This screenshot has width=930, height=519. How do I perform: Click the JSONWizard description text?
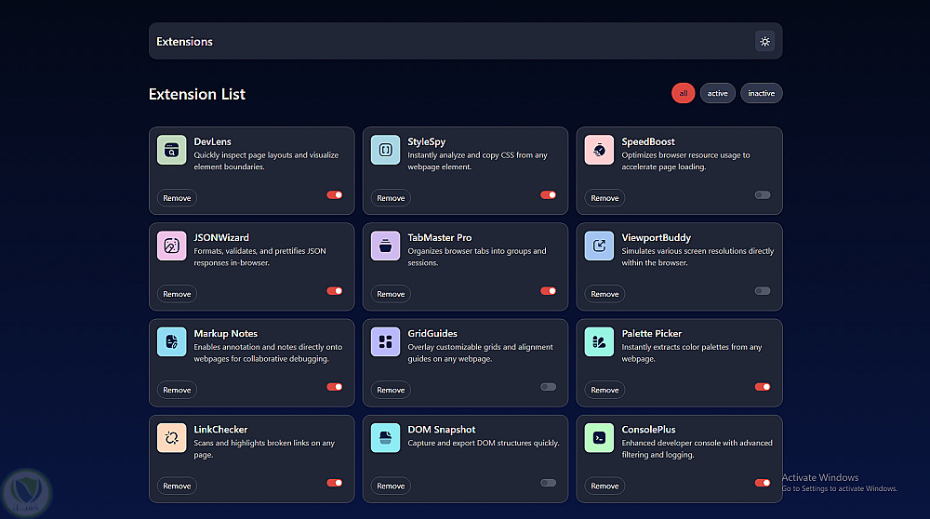point(259,257)
